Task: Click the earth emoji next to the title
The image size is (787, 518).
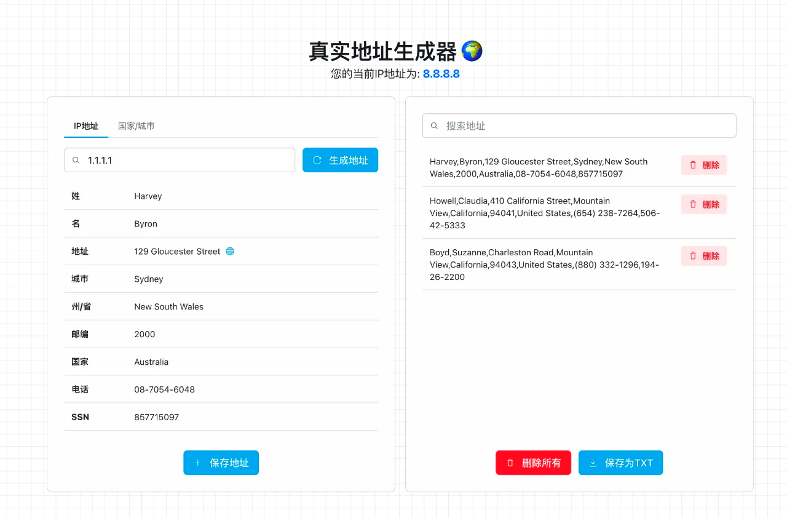Action: [472, 51]
